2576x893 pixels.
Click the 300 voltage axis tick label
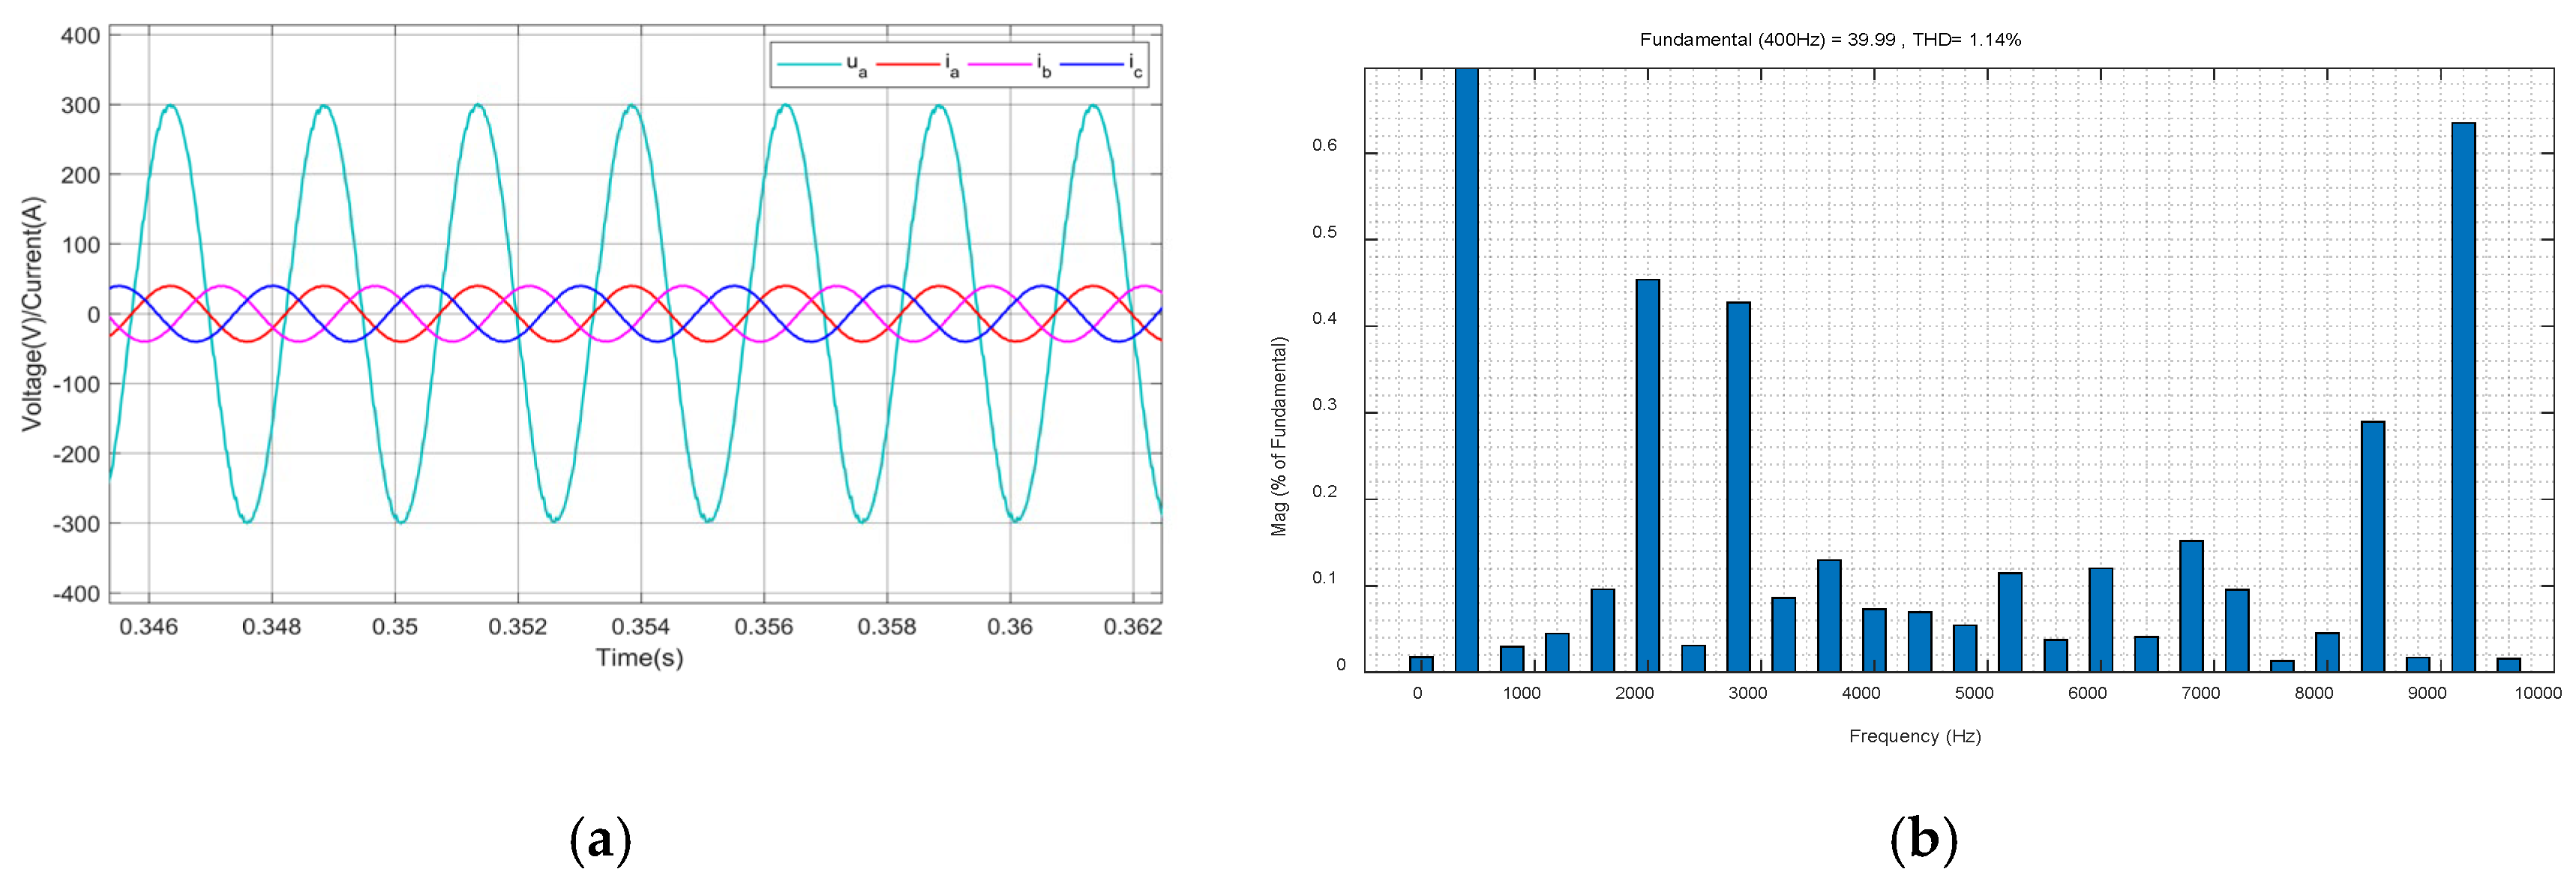point(80,106)
